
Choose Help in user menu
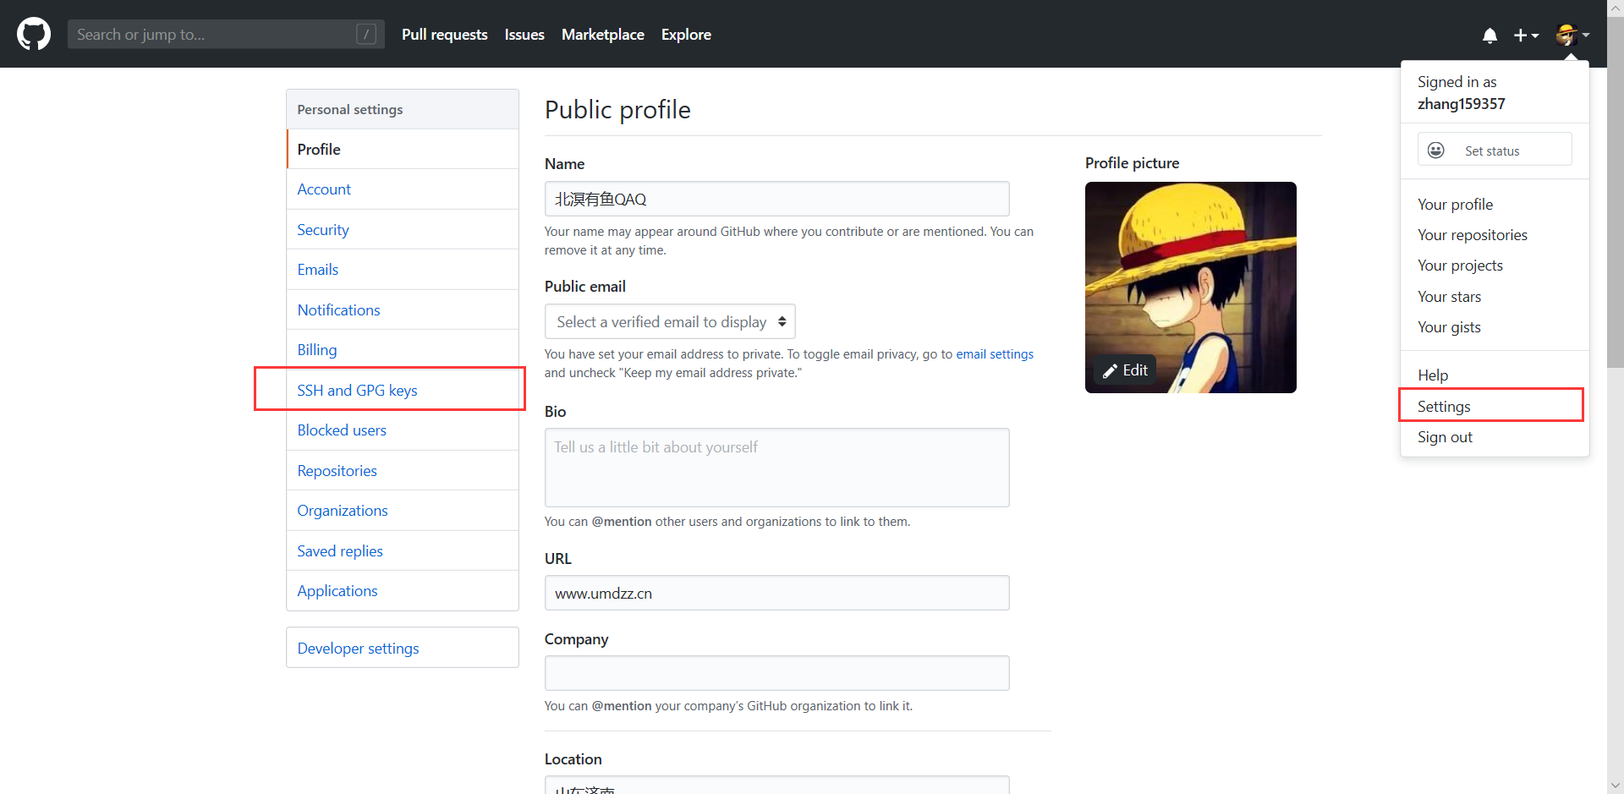[x=1495, y=375]
